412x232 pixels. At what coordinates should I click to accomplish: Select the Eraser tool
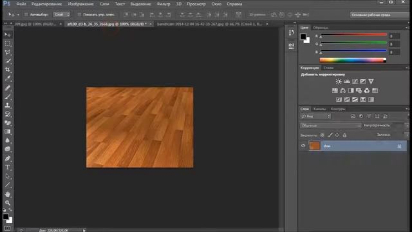click(7, 123)
